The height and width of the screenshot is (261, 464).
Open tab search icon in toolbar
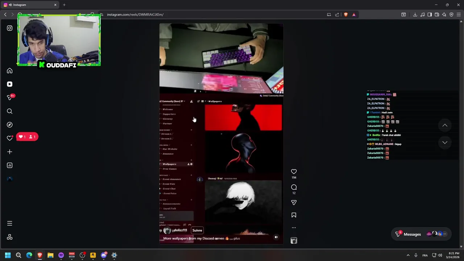[403, 14]
